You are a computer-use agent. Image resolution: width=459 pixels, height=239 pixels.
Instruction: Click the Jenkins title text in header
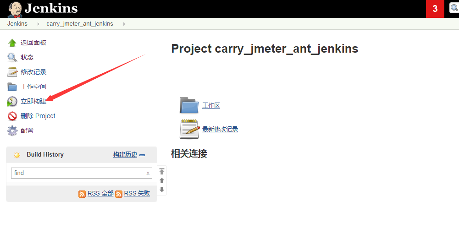[x=51, y=8]
